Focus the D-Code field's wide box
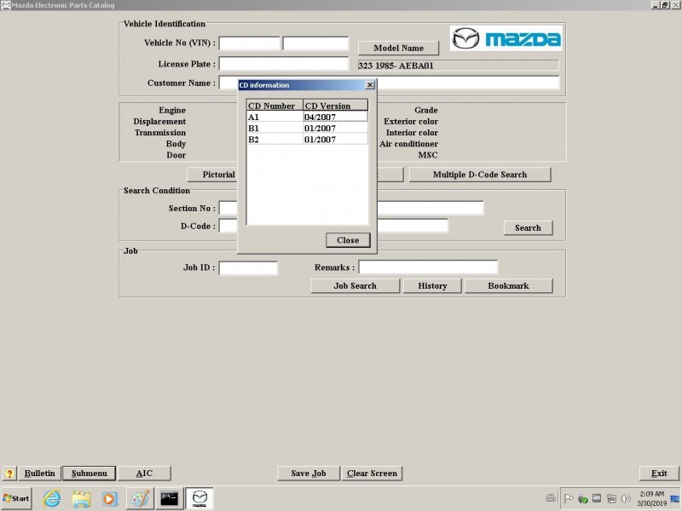The image size is (682, 511). click(x=413, y=226)
